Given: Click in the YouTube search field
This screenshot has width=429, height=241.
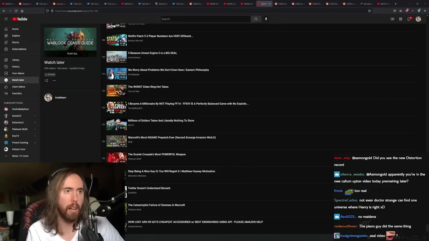Looking at the screenshot, I should point(205,19).
